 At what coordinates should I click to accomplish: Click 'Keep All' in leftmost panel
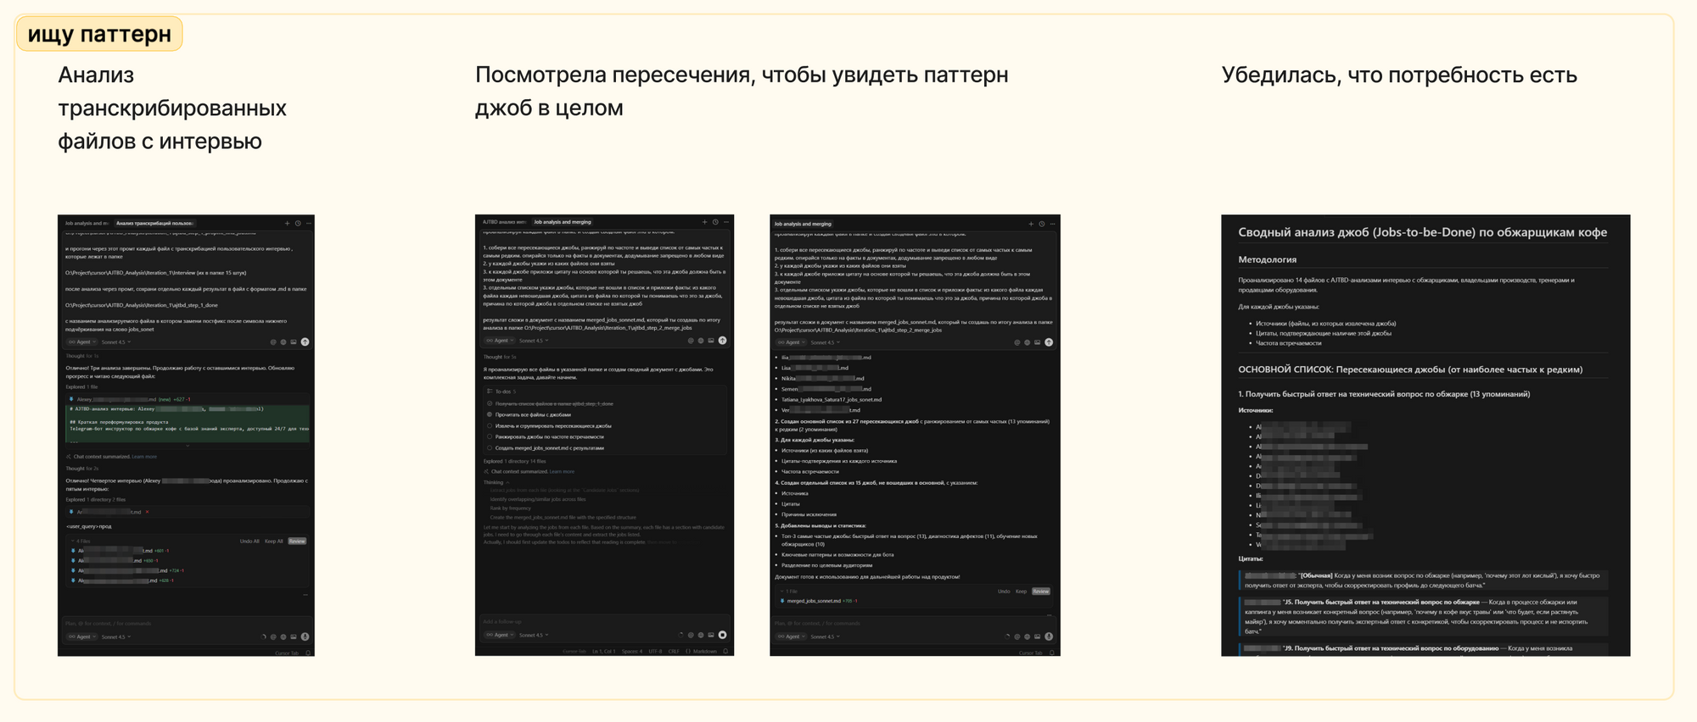[x=274, y=541]
